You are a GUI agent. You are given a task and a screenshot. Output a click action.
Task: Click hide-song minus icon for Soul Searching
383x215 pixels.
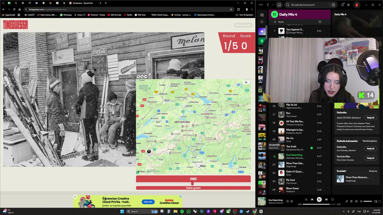click(x=288, y=201)
